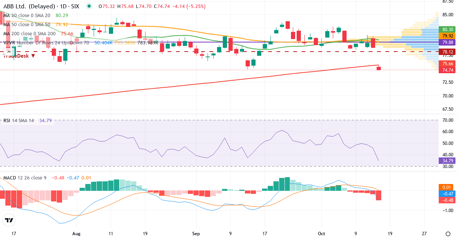Click the close value C74.74
457x239 pixels.
click(162, 6)
